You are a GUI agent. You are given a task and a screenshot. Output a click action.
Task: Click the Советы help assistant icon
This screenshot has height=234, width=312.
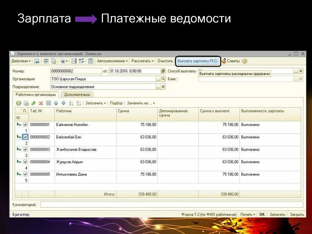pos(224,61)
